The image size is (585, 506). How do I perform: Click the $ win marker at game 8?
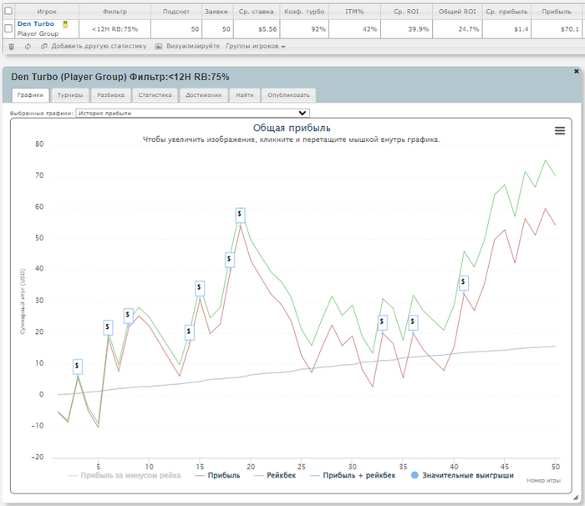(129, 316)
